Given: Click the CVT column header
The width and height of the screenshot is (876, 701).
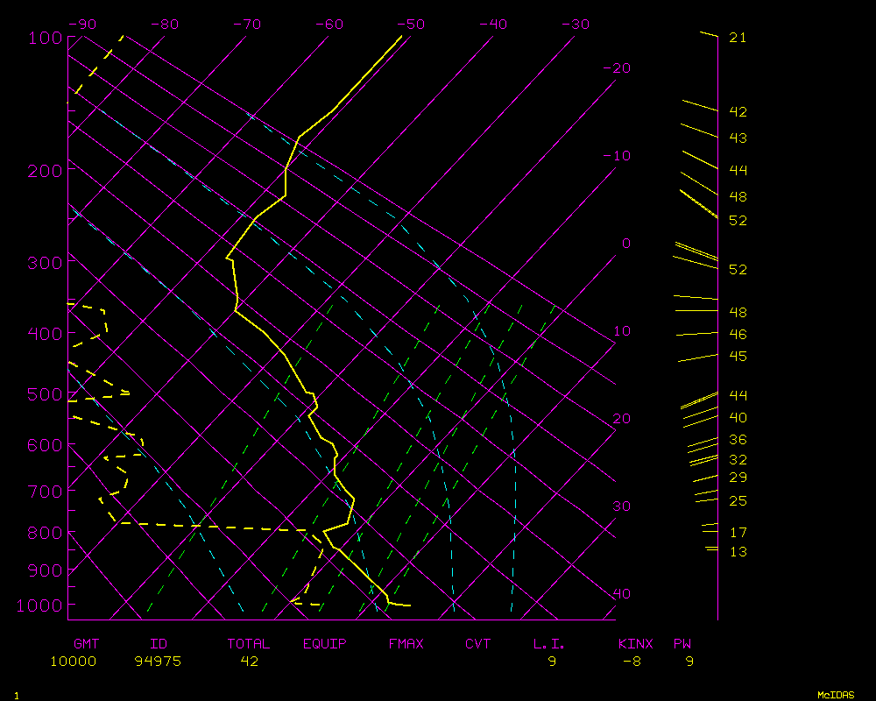Looking at the screenshot, I should [x=478, y=644].
